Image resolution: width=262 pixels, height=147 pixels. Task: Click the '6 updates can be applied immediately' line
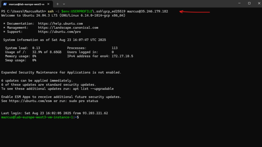click(x=37, y=81)
